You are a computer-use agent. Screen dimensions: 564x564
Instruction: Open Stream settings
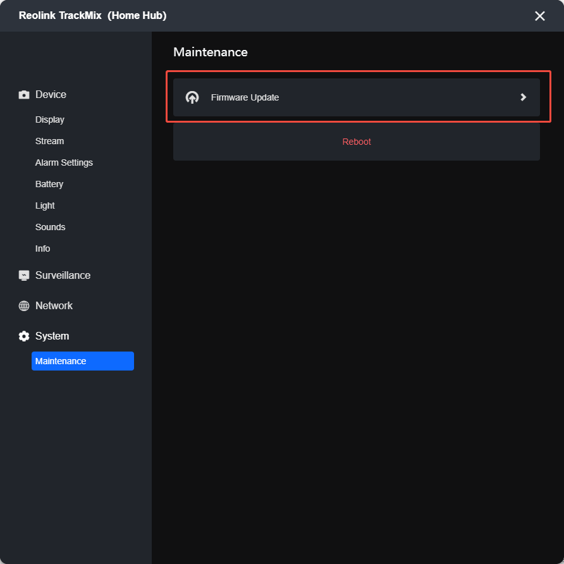(x=50, y=141)
